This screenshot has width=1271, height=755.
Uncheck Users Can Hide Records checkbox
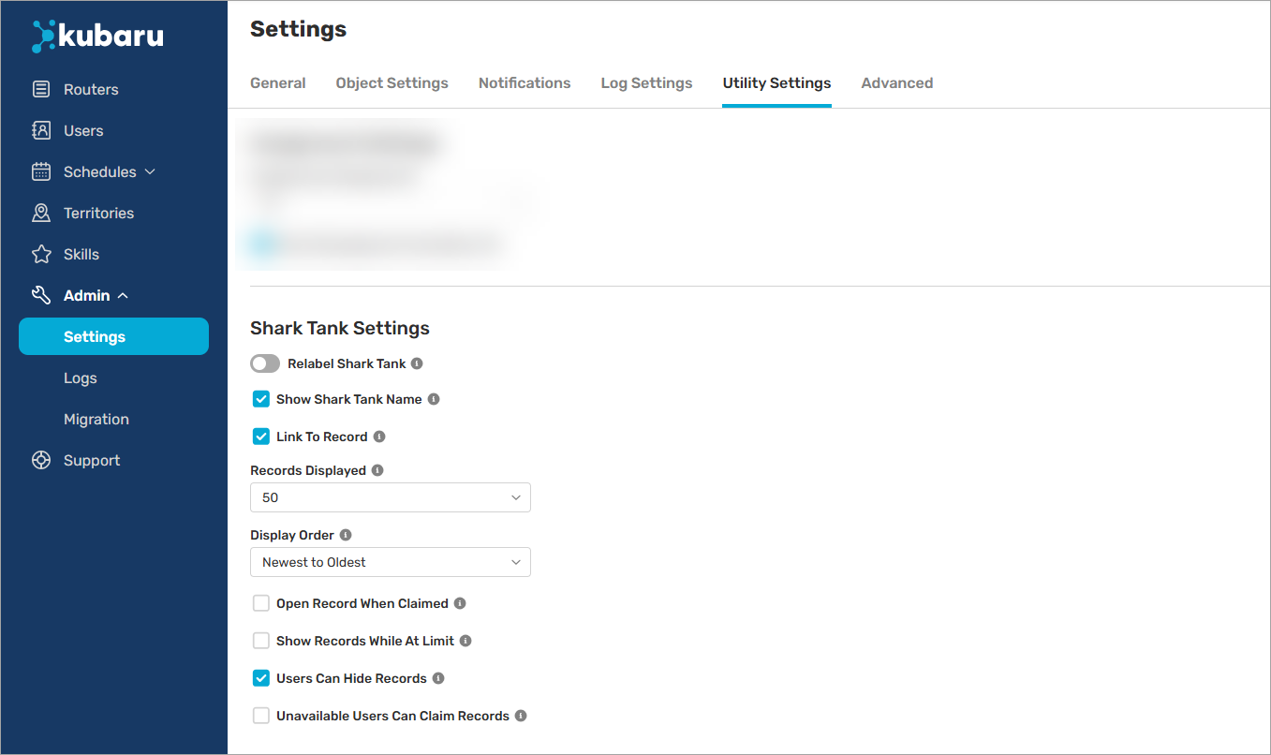tap(261, 678)
